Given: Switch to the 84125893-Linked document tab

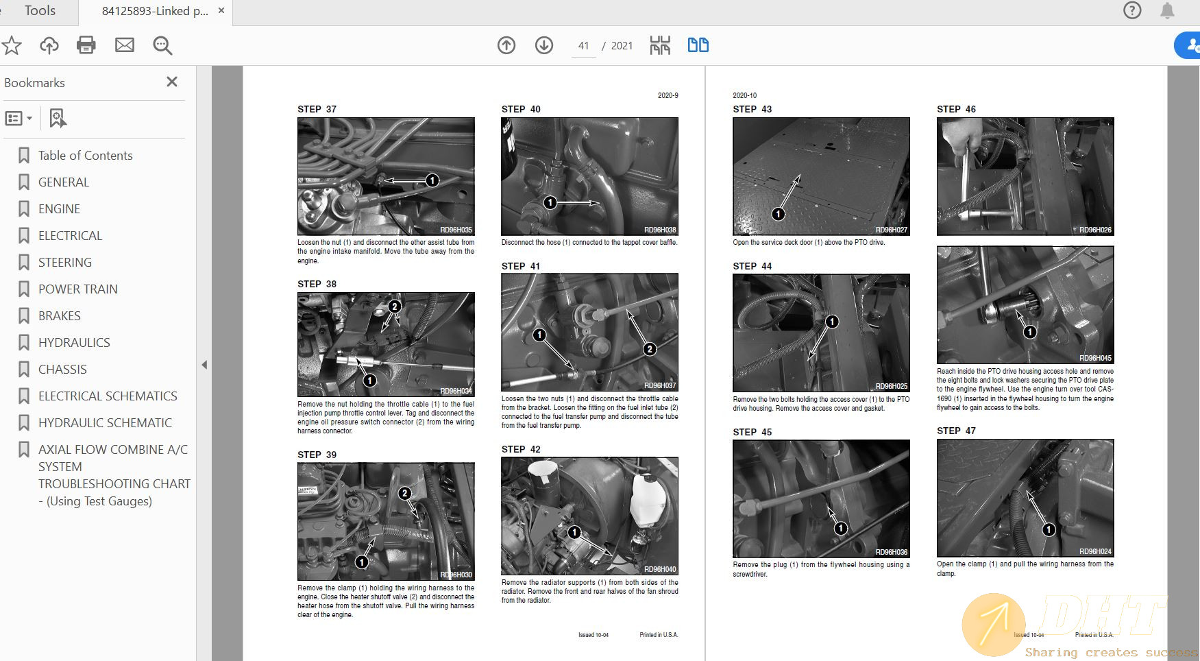Looking at the screenshot, I should [154, 11].
